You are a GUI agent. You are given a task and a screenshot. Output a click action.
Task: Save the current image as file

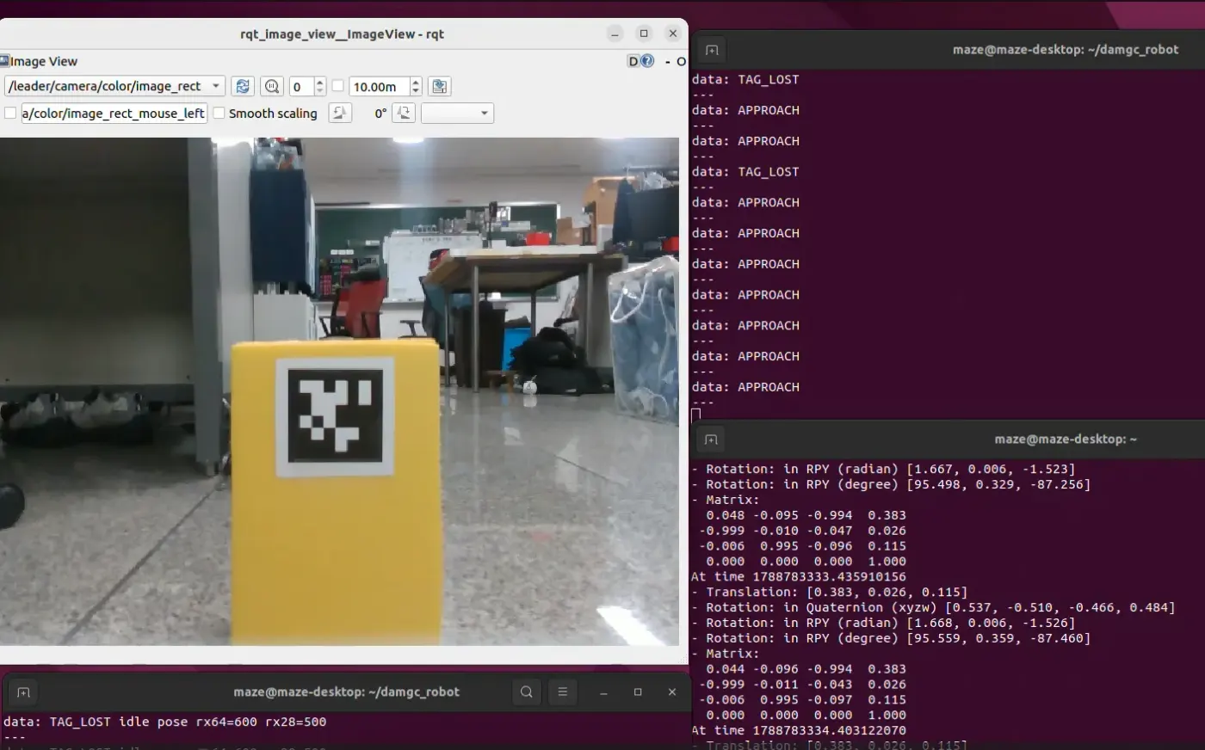click(x=439, y=86)
